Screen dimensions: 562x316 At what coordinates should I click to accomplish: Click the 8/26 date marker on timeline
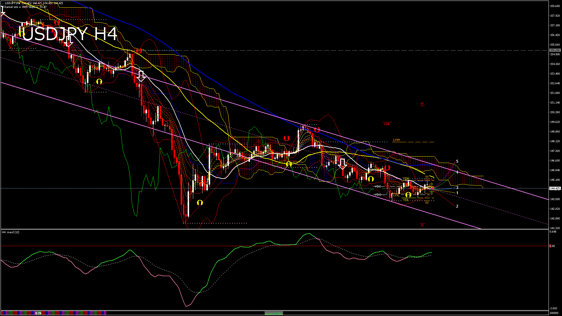[38, 313]
